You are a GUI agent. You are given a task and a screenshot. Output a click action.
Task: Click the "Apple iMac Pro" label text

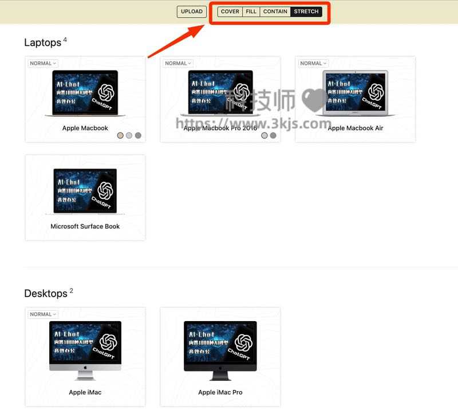[220, 392]
